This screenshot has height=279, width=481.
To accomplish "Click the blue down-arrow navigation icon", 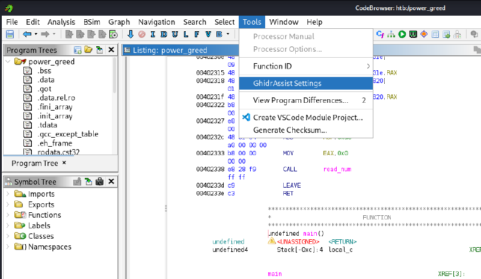I will pos(130,34).
